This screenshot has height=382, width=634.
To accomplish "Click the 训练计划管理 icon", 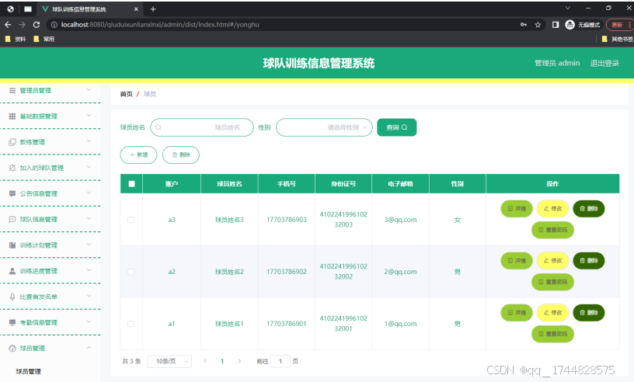I will click(12, 245).
